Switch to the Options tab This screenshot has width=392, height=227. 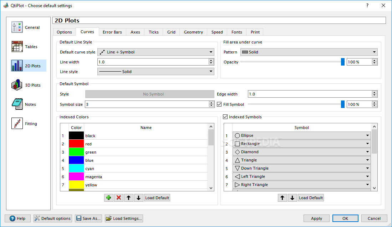(64, 32)
